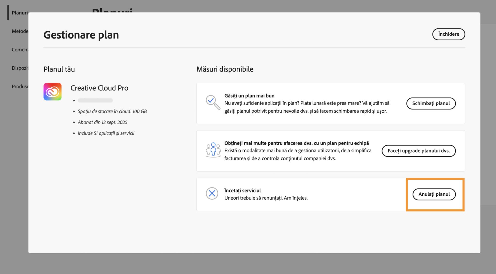Click Include 51 aplicații și servicii text
This screenshot has height=274, width=496.
(106, 133)
